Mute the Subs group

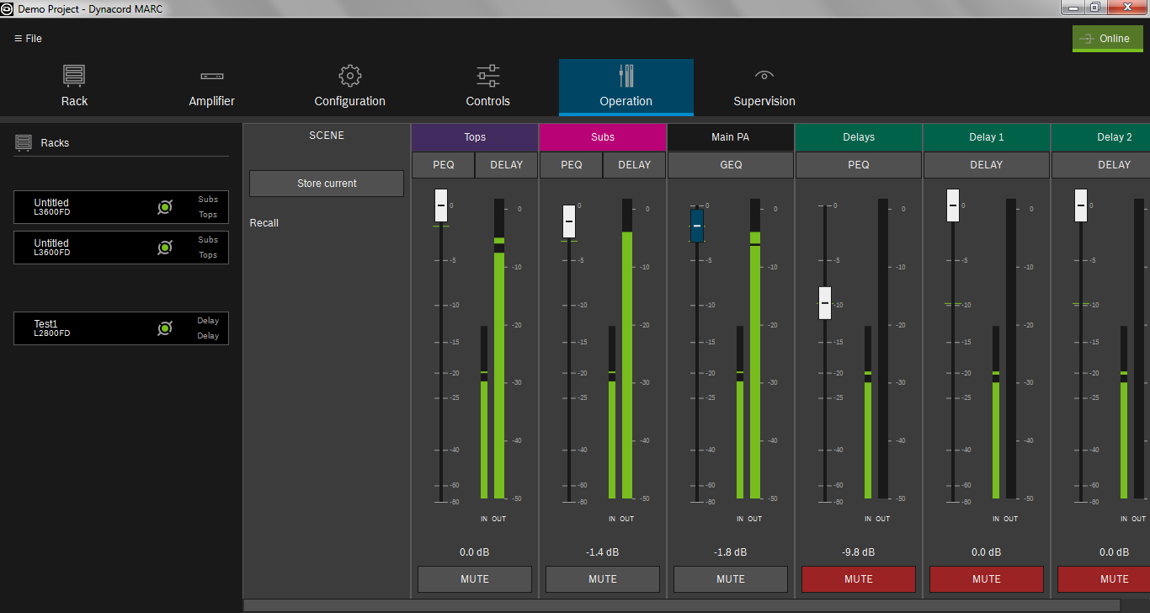coord(603,579)
